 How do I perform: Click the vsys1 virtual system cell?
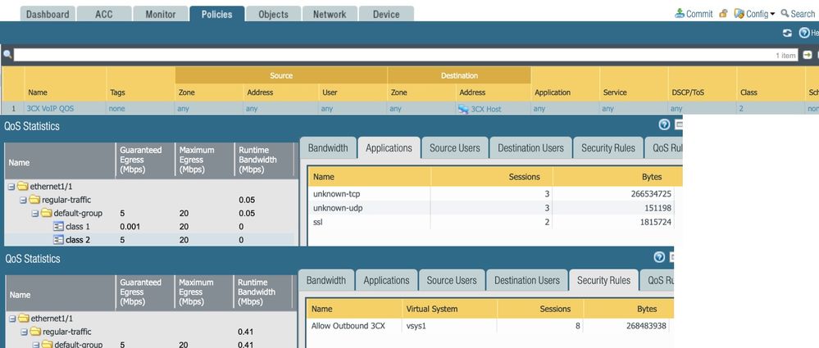(x=416, y=326)
